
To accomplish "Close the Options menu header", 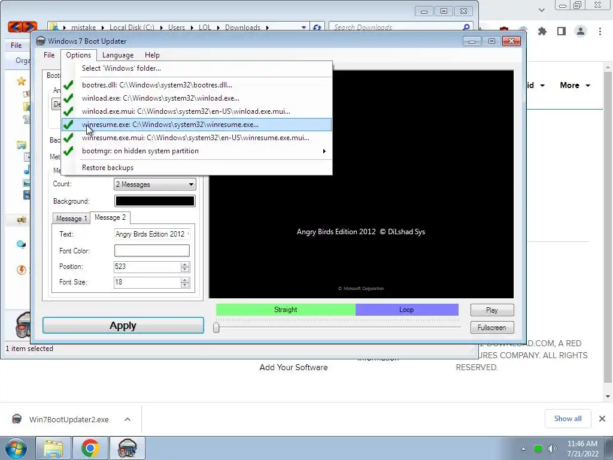I will click(x=78, y=55).
